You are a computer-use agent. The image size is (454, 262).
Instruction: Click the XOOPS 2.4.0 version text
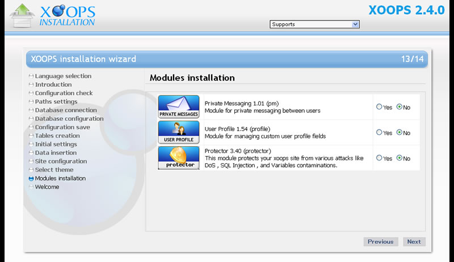click(406, 10)
